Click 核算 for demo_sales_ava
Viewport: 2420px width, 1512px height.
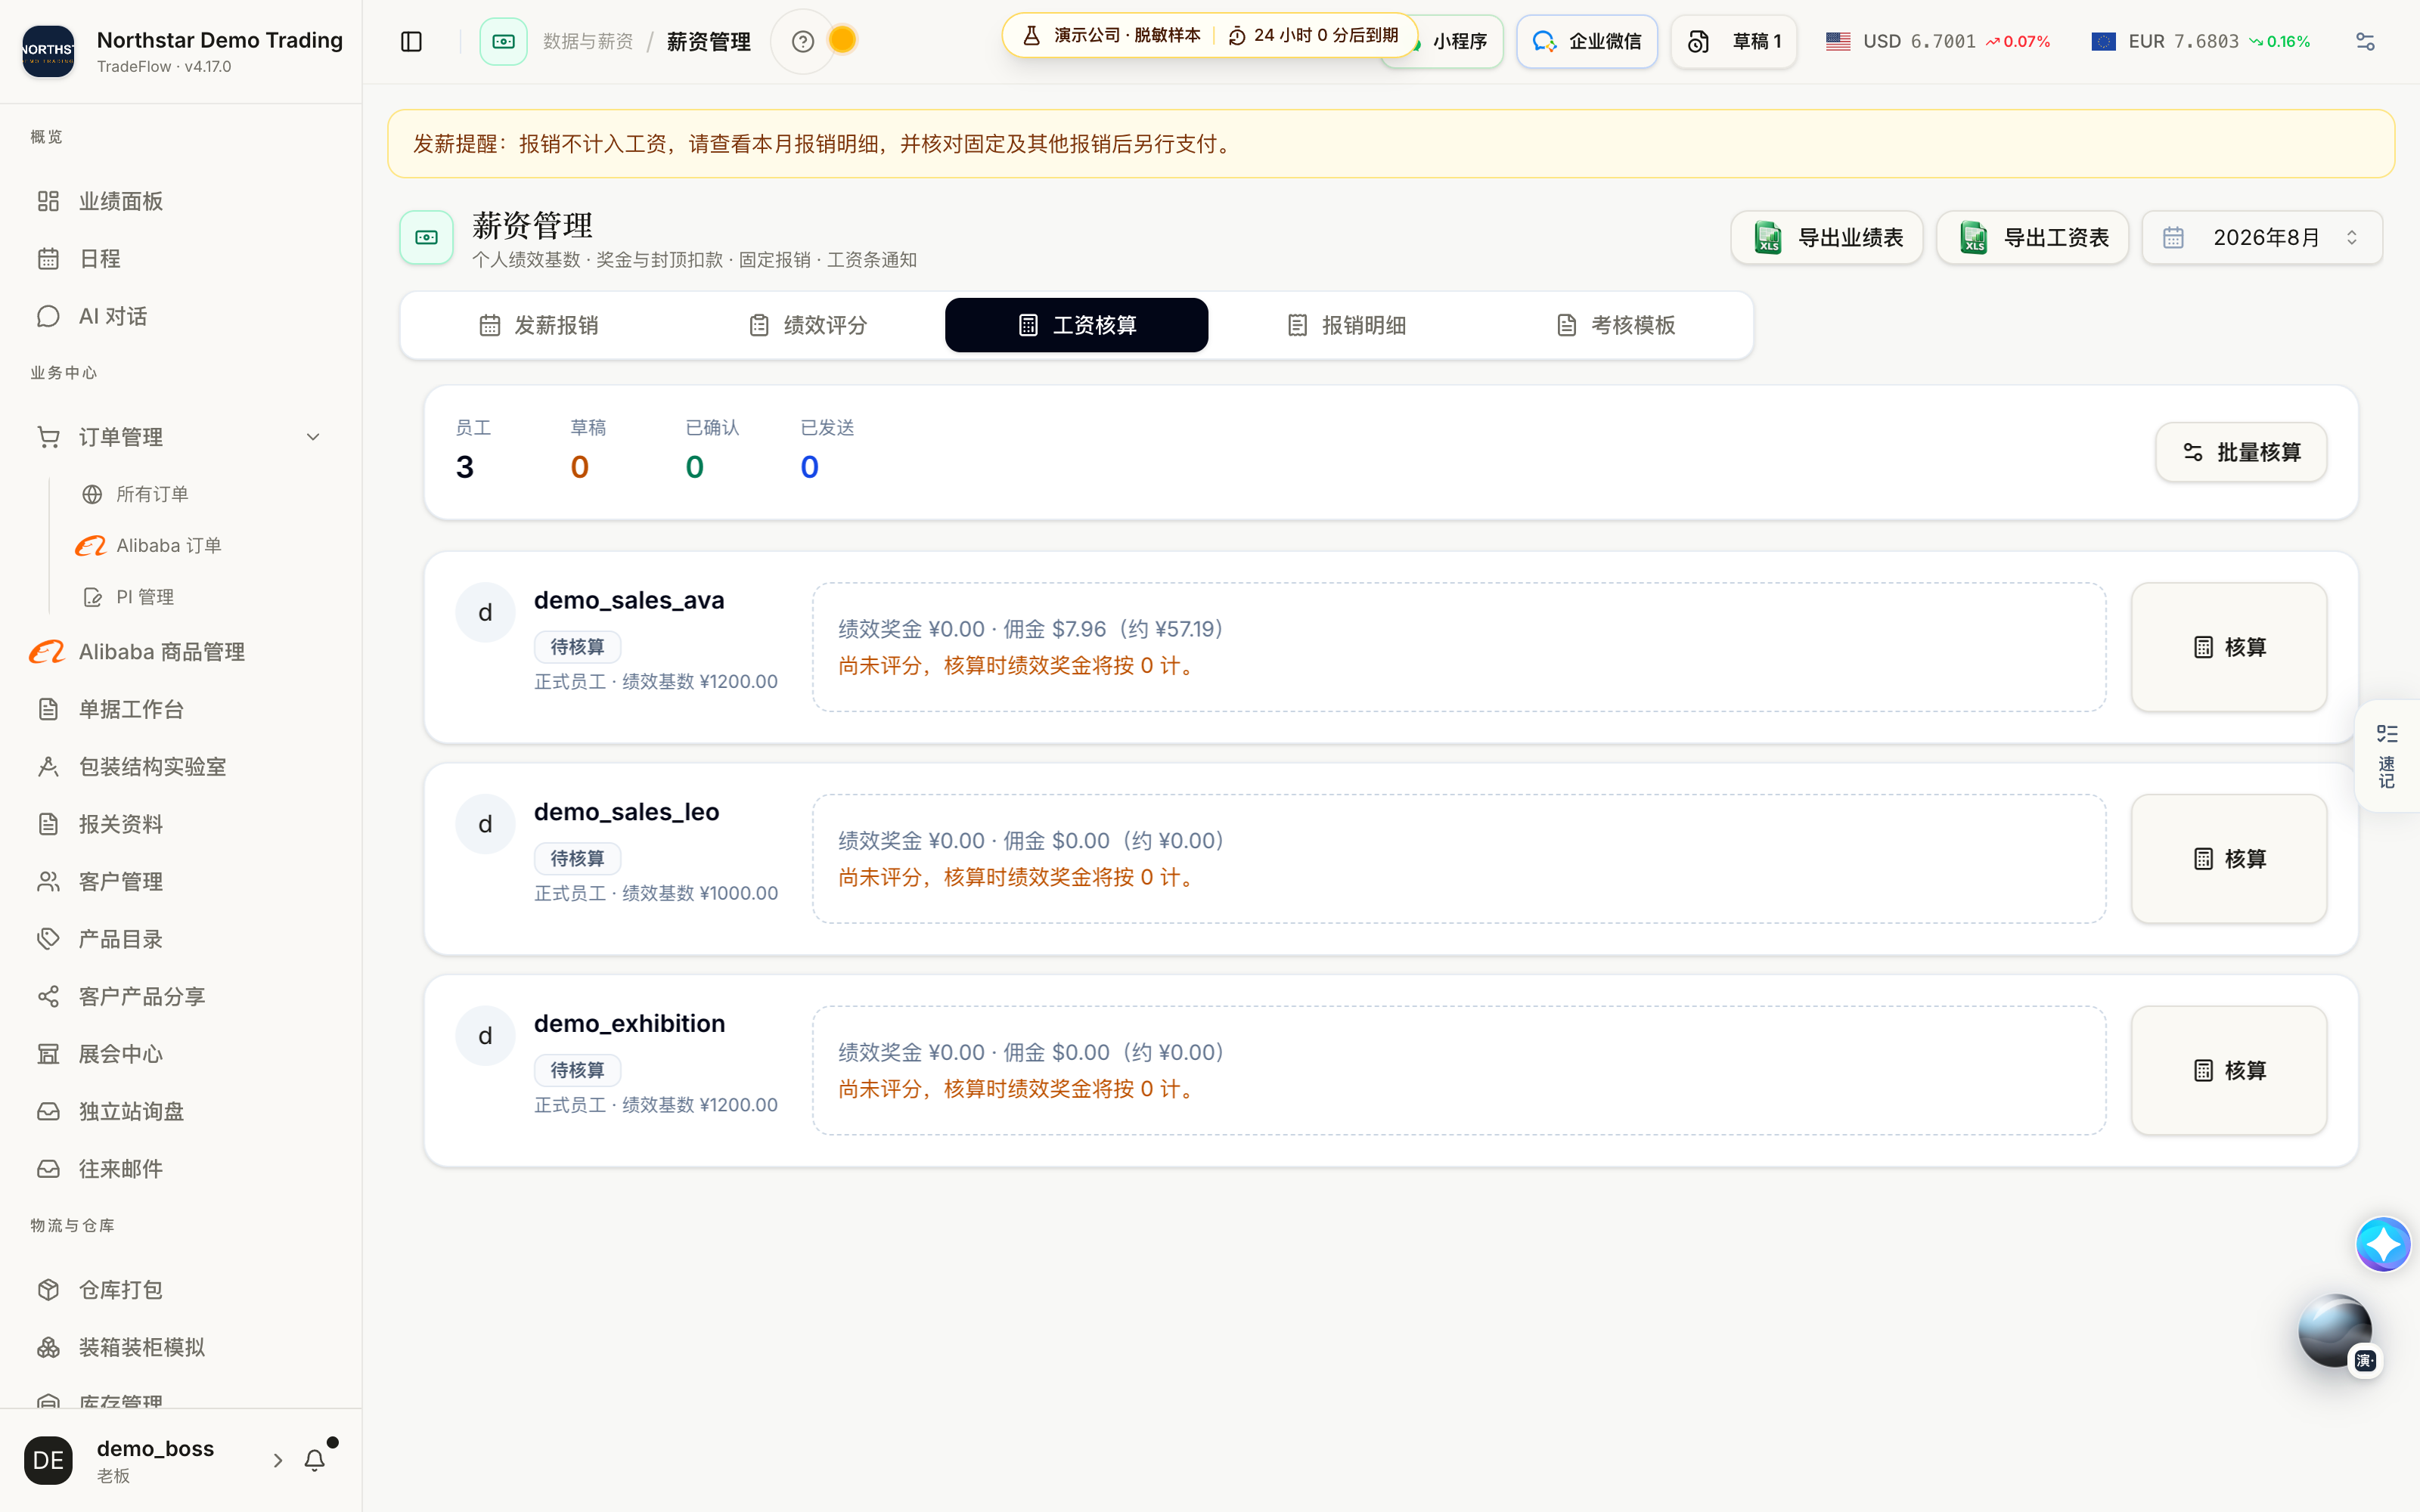pos(2229,647)
